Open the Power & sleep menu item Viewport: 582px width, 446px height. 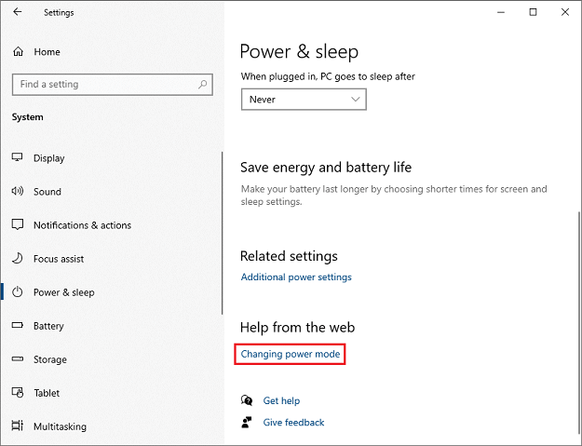coord(63,292)
